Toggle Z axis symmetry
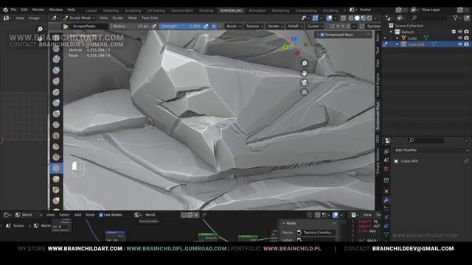This screenshot has width=472, height=265. pos(348,26)
